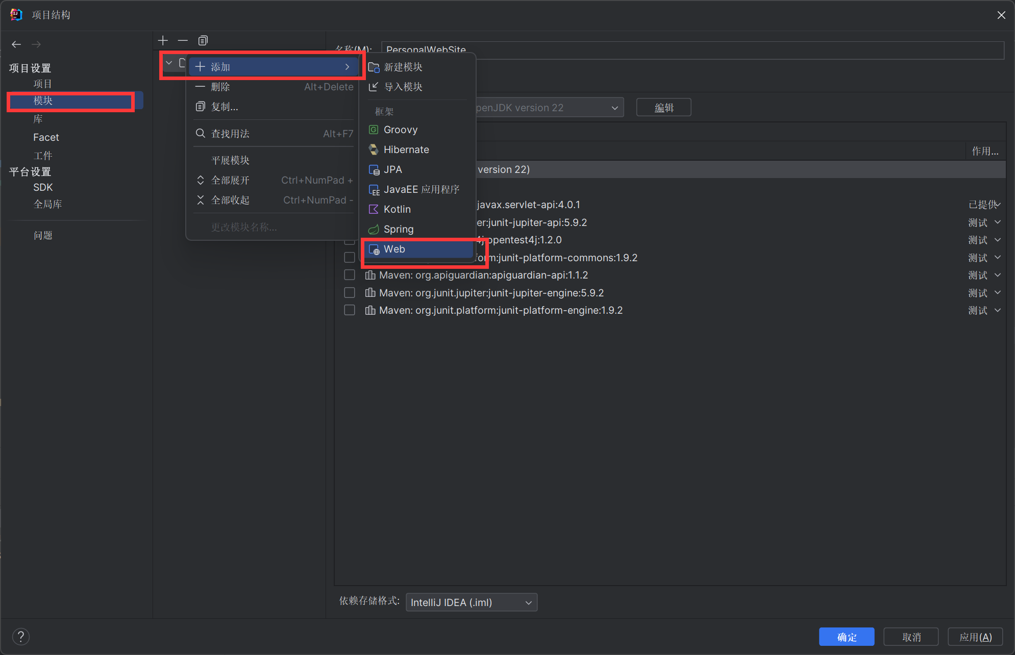Click the 确定 button
Viewport: 1015px width, 655px height.
[x=847, y=637]
